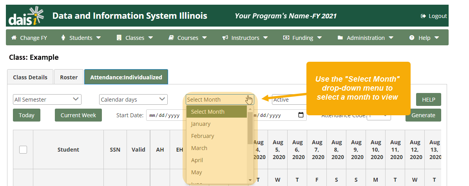Click the green HELP button

tap(428, 100)
